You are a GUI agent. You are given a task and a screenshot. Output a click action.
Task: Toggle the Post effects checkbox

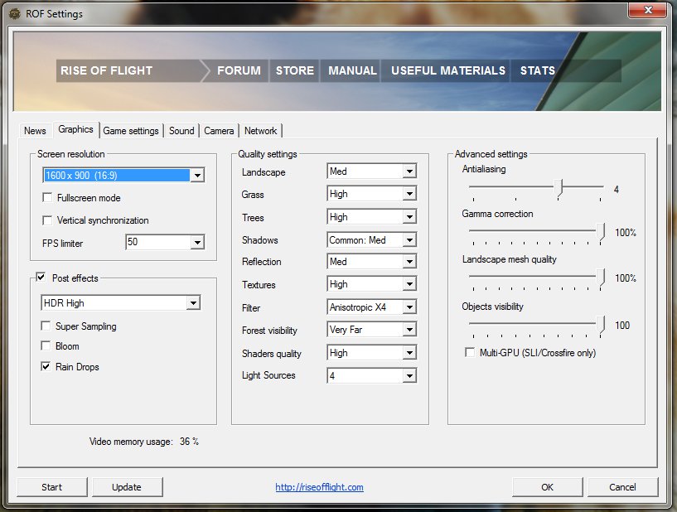(41, 278)
